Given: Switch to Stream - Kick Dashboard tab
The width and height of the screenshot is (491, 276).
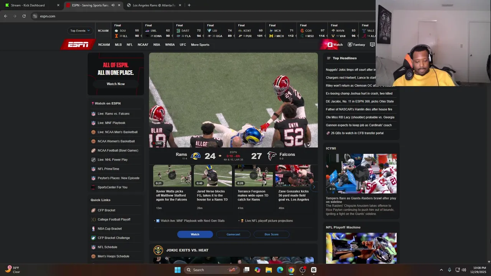Looking at the screenshot, I should (x=31, y=5).
